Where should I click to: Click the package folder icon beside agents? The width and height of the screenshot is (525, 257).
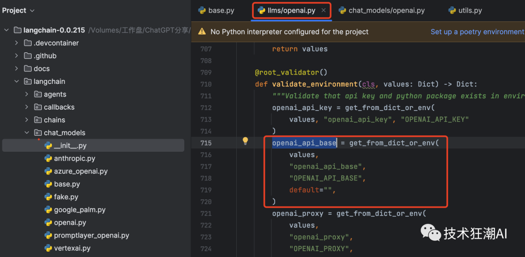(x=38, y=95)
